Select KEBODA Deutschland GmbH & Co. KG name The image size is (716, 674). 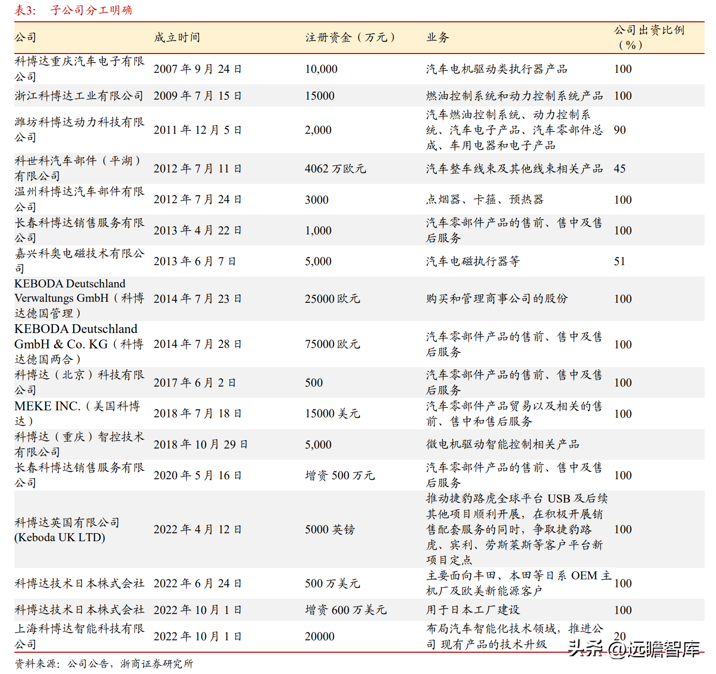(79, 344)
